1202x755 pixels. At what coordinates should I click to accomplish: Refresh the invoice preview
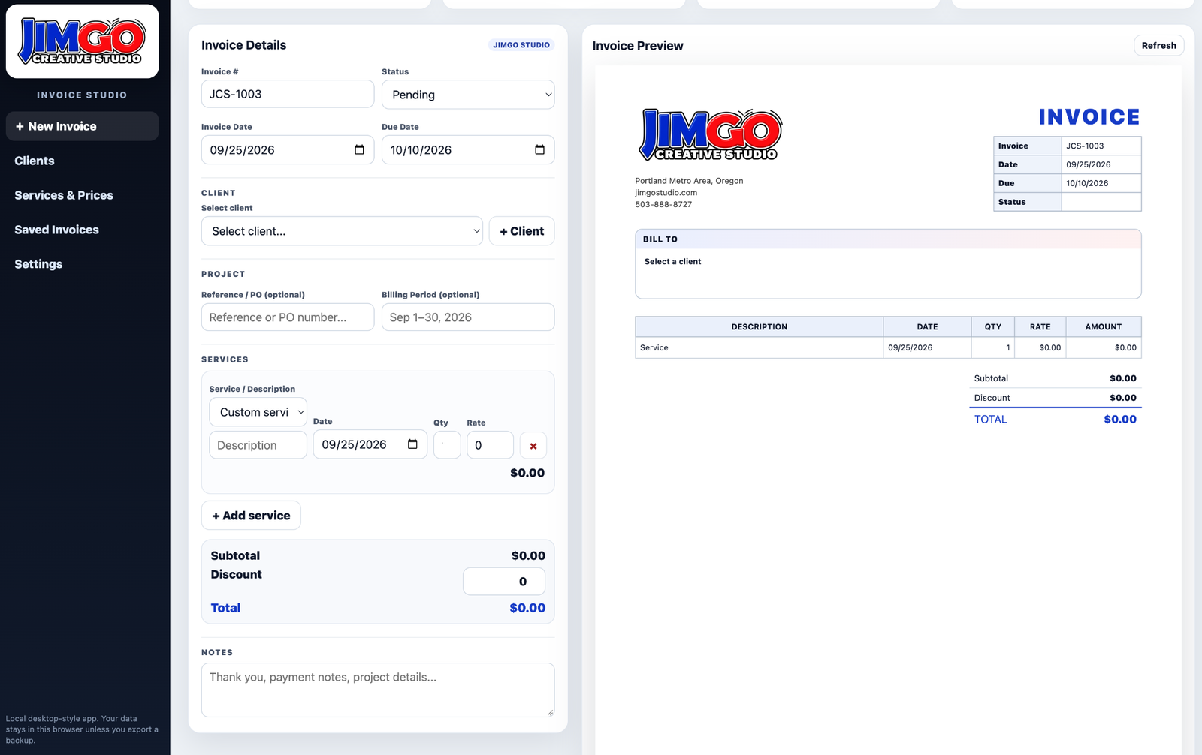coord(1159,46)
